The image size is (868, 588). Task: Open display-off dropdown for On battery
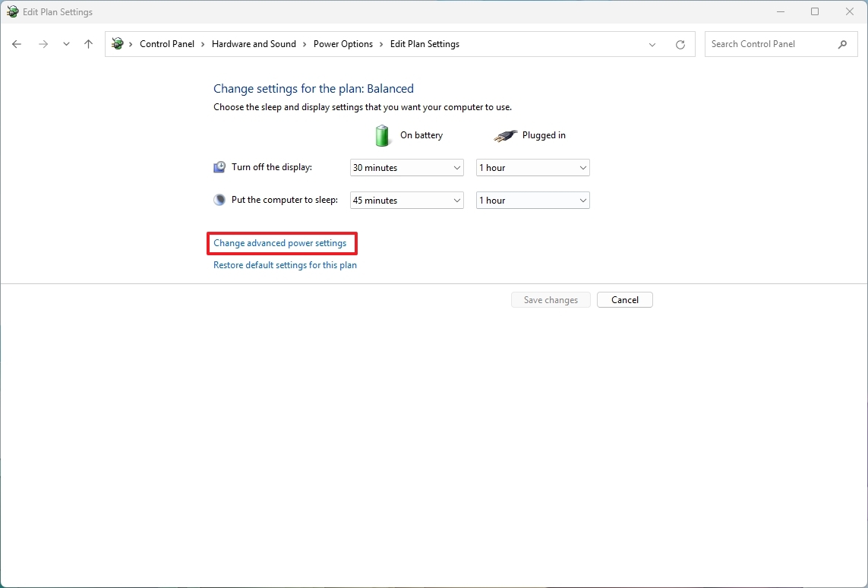click(x=407, y=168)
